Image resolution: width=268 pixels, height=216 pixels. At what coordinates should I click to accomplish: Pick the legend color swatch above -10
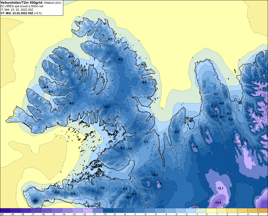click(108, 211)
